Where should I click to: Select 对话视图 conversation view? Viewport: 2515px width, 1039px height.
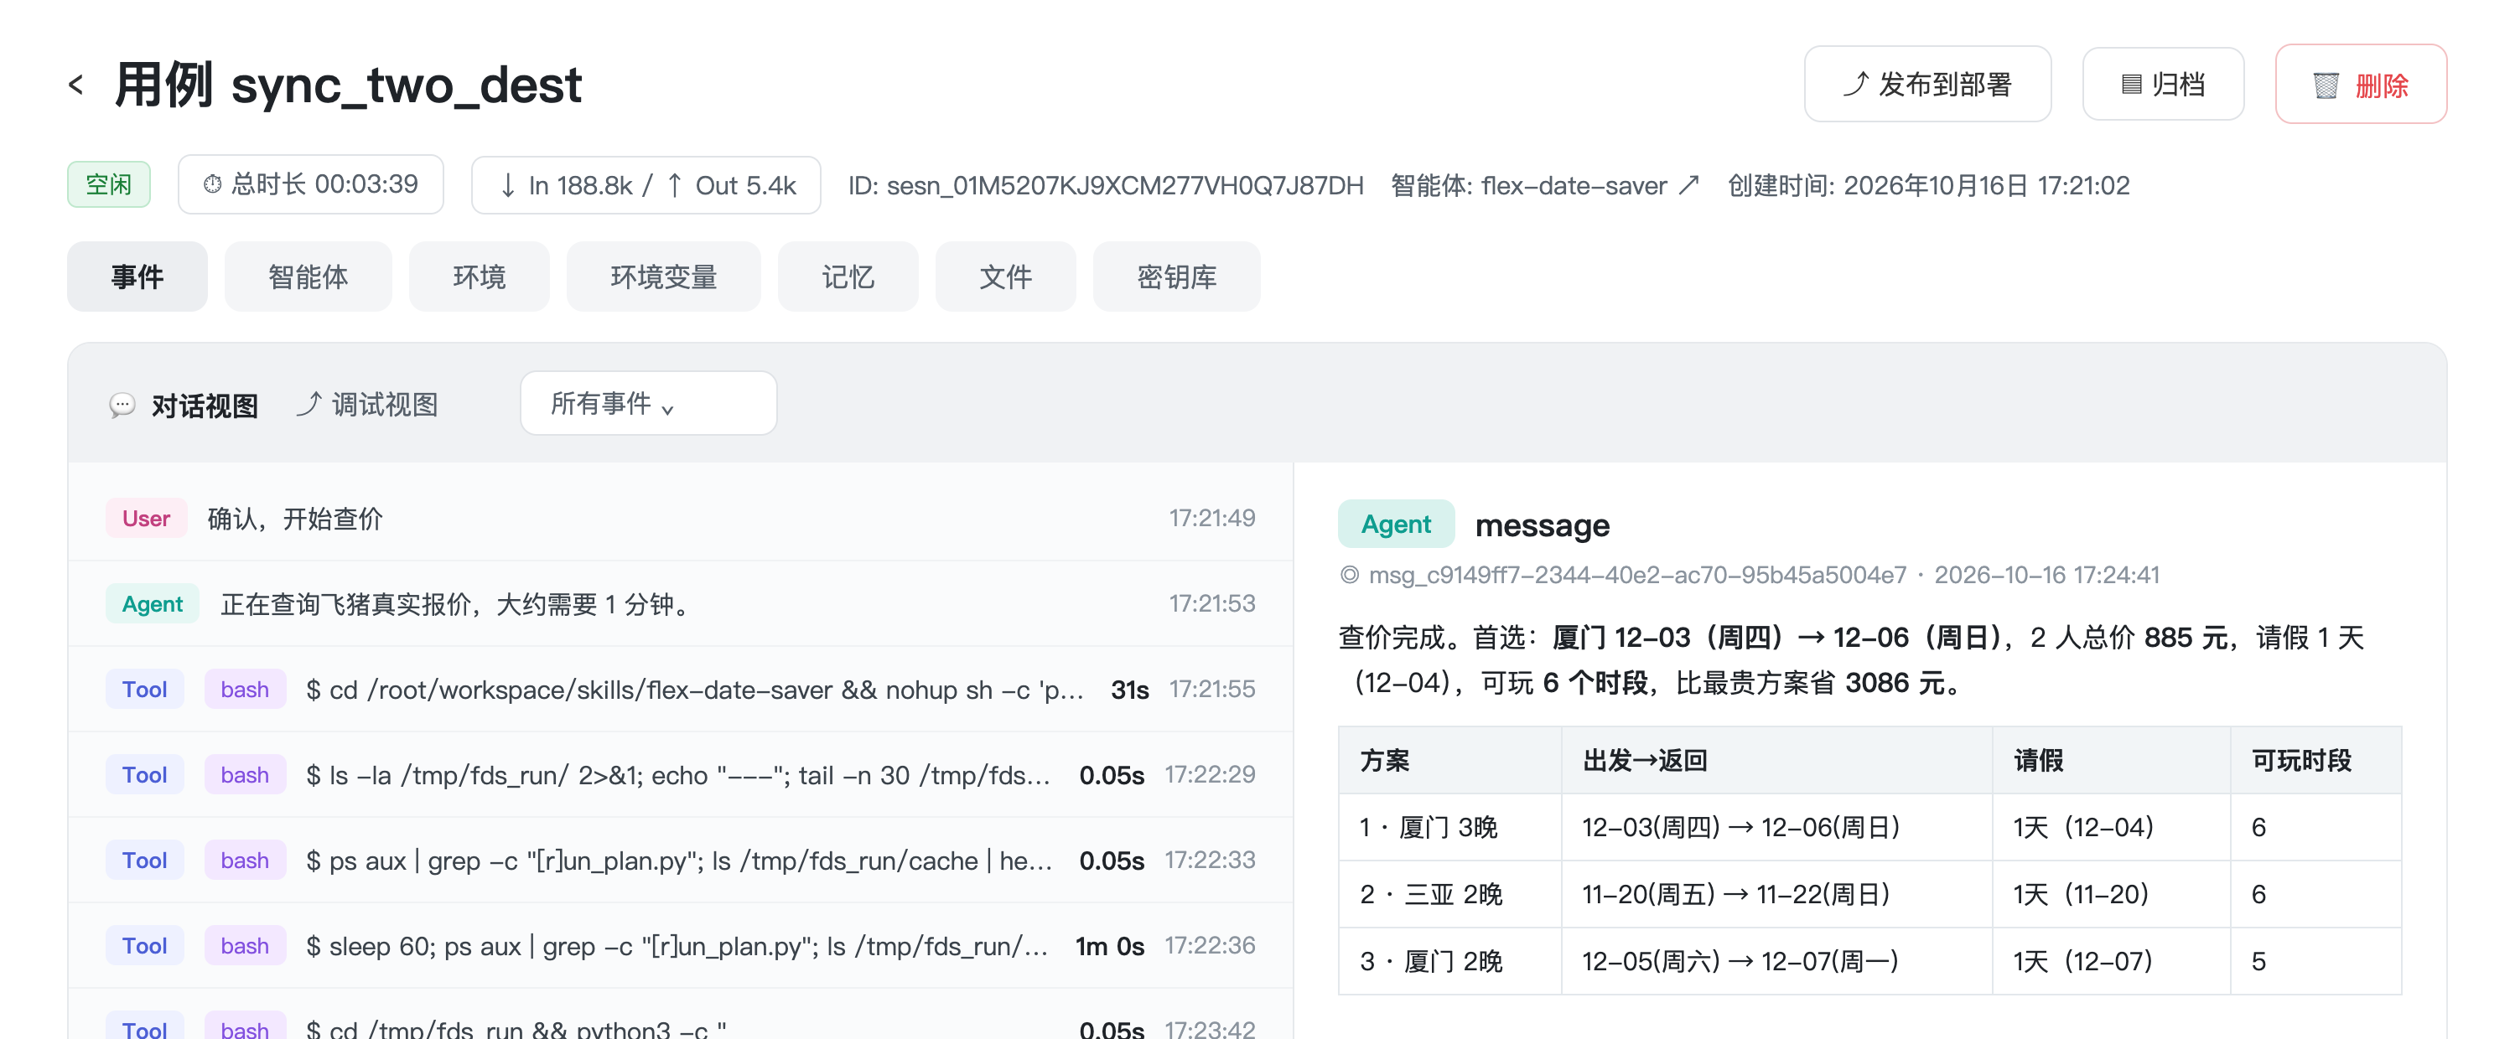[x=184, y=405]
